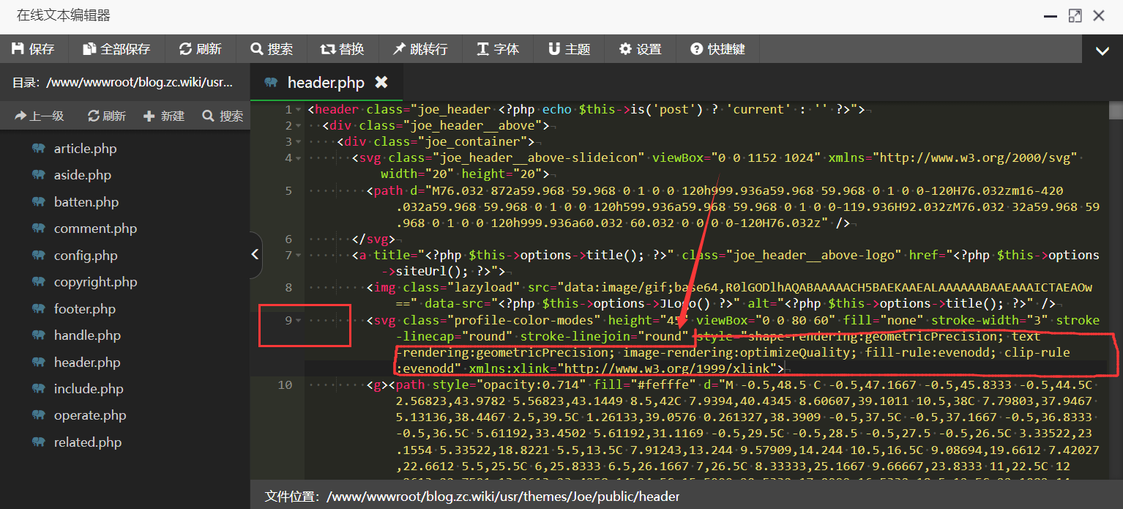Viewport: 1123px width, 509px height.
Task: Click 刷新 refresh in top toolbar
Action: coord(200,49)
